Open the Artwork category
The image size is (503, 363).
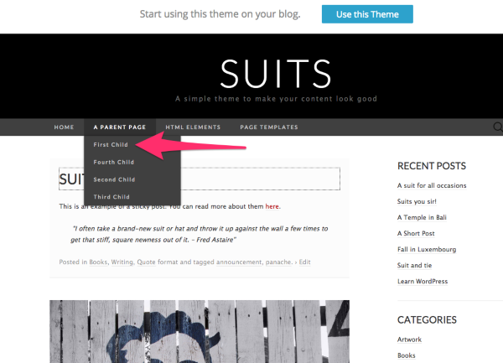[411, 340]
